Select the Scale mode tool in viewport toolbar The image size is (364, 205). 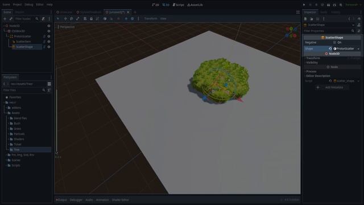(77, 19)
